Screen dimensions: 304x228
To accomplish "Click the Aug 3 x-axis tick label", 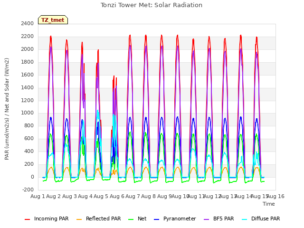I will [69, 196].
